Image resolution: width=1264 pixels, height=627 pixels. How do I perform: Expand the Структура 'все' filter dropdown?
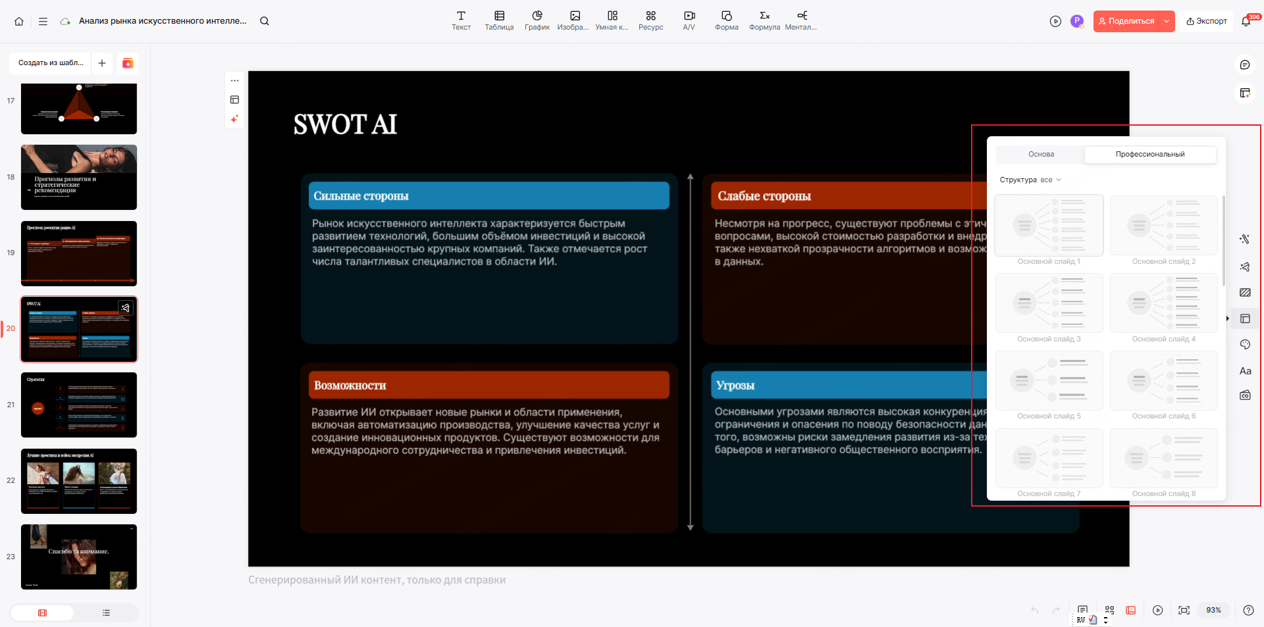tap(1051, 180)
